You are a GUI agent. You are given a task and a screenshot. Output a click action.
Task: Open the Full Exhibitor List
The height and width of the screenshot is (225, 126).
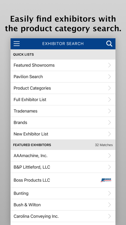click(63, 100)
